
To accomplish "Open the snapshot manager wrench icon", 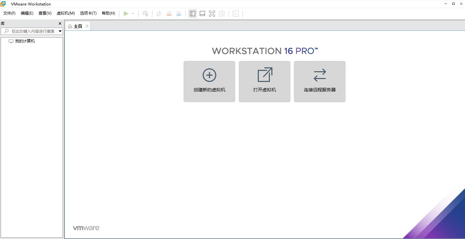I will (179, 13).
